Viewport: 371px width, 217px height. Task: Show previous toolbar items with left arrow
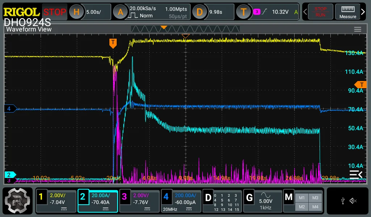pyautogui.click(x=305, y=12)
